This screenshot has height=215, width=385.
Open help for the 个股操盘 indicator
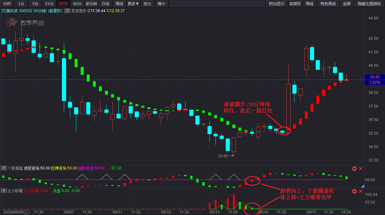3,168
